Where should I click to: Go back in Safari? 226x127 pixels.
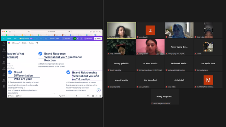[15, 31]
